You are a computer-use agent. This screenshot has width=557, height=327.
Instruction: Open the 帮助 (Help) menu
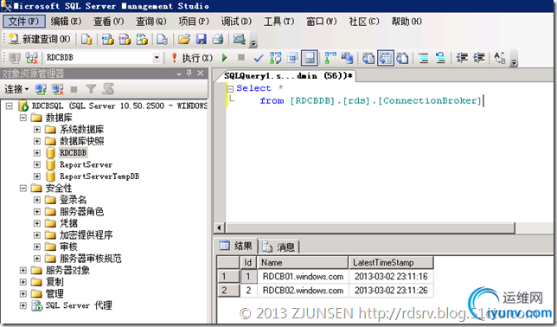pyautogui.click(x=407, y=22)
